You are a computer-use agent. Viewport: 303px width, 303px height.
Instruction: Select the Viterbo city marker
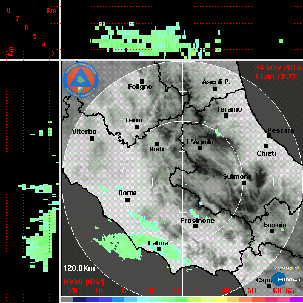click(92, 139)
